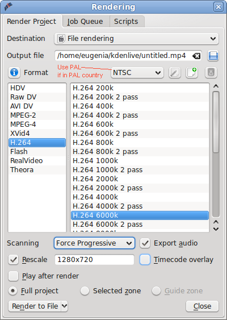Screen dimensions: 227x320
Task: Open the Render to File arrow menu
Action: pos(64,306)
